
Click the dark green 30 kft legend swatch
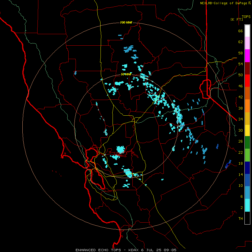pos(247,143)
